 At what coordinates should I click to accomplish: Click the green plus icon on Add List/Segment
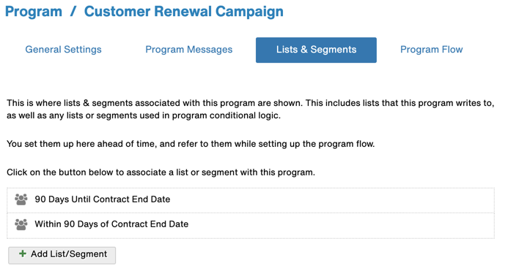(x=22, y=254)
